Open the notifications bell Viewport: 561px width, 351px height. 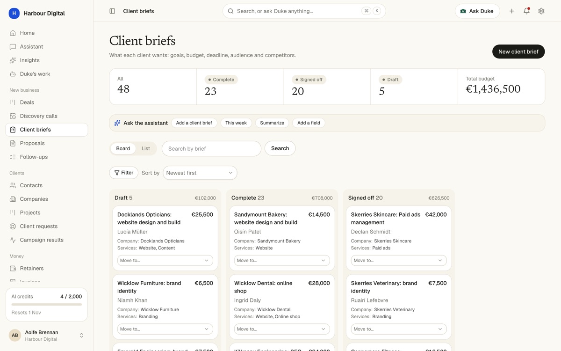click(526, 11)
